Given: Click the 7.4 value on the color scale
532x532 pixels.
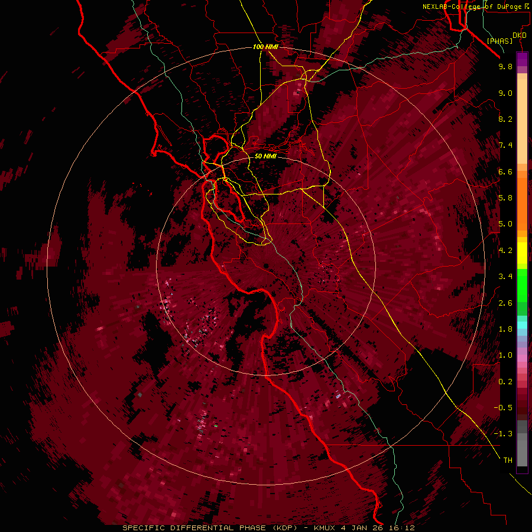Looking at the screenshot, I should [505, 145].
